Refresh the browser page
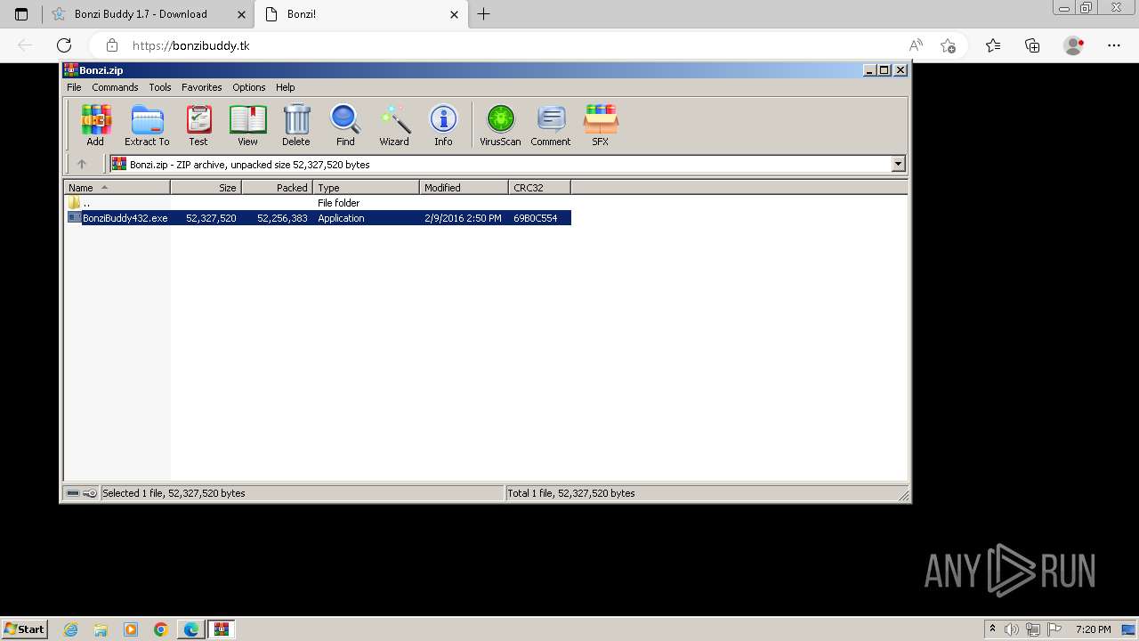 tap(64, 45)
